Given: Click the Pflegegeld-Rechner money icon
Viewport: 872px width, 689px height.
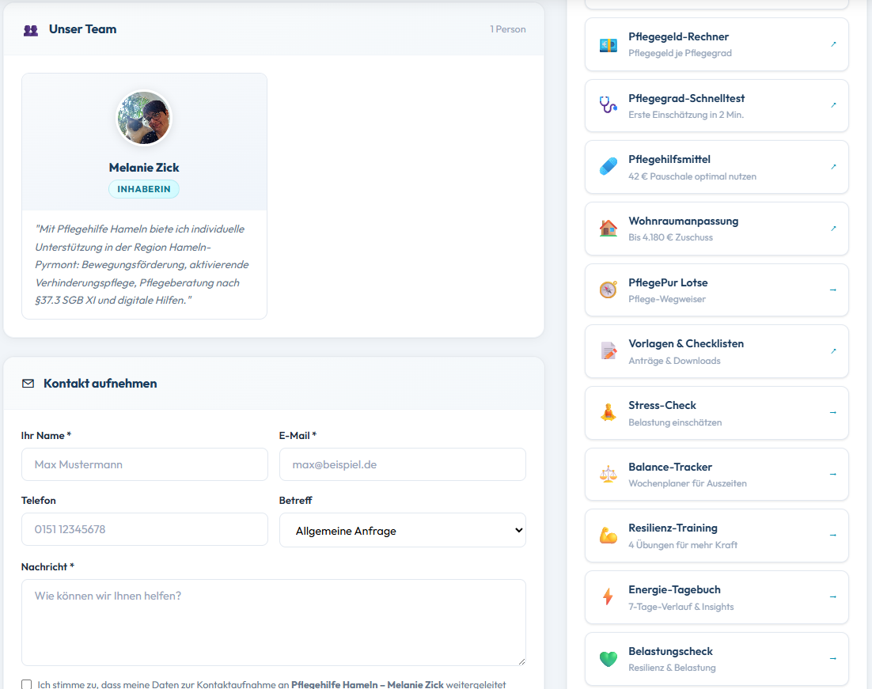Looking at the screenshot, I should tap(608, 44).
